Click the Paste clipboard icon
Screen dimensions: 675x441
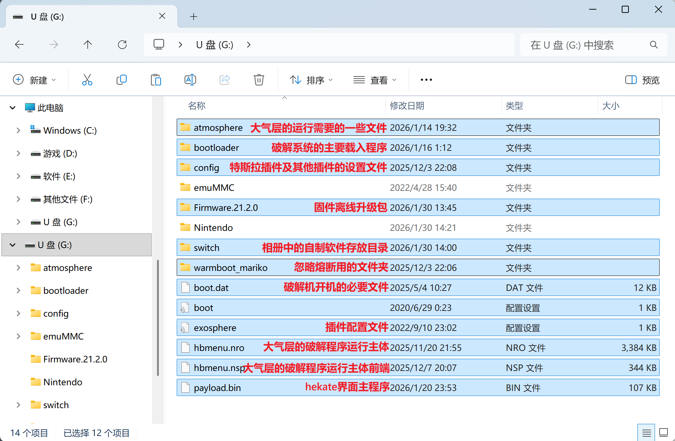click(x=156, y=80)
